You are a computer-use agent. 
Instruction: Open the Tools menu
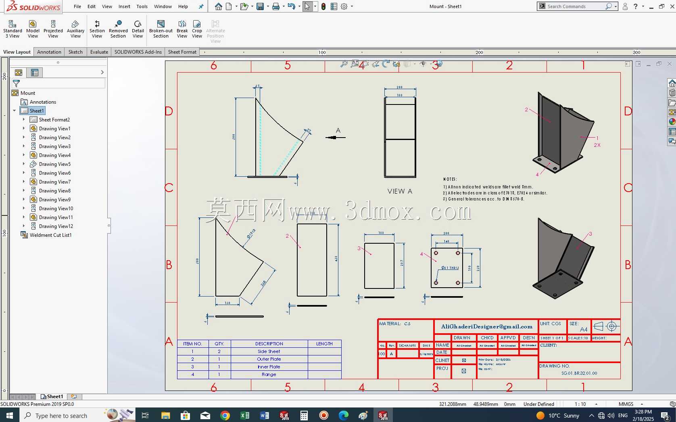coord(142,6)
